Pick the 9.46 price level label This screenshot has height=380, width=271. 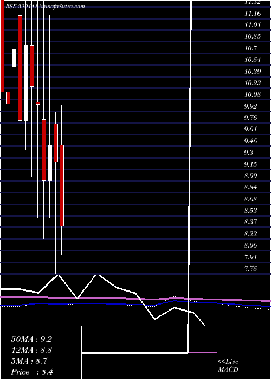tap(250, 141)
